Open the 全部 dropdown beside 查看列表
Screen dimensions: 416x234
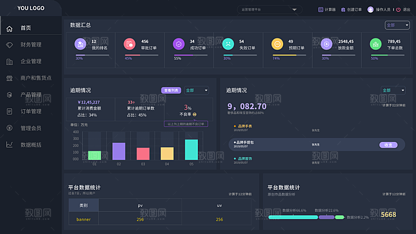pos(196,91)
